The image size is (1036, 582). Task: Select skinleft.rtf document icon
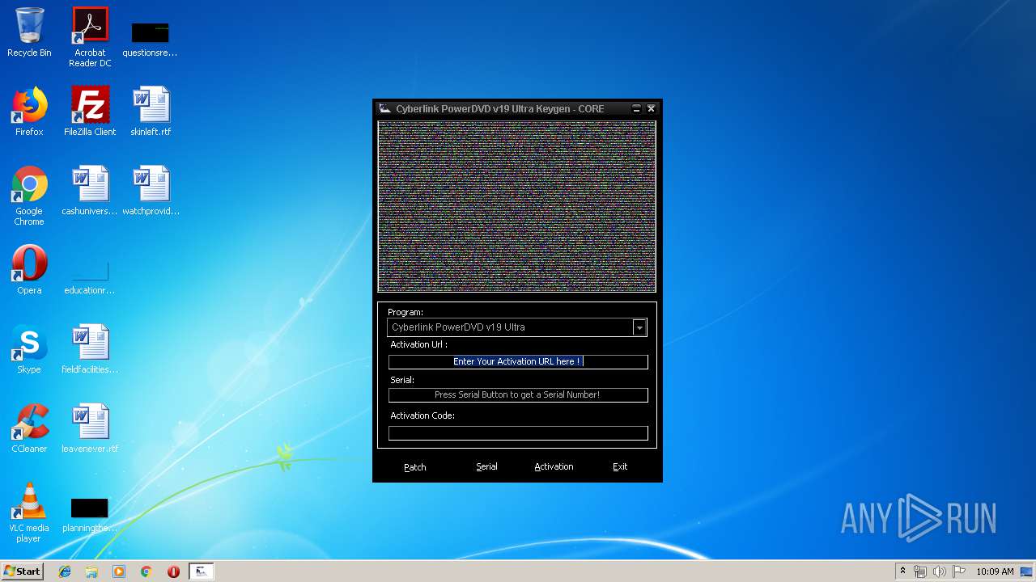pyautogui.click(x=151, y=112)
